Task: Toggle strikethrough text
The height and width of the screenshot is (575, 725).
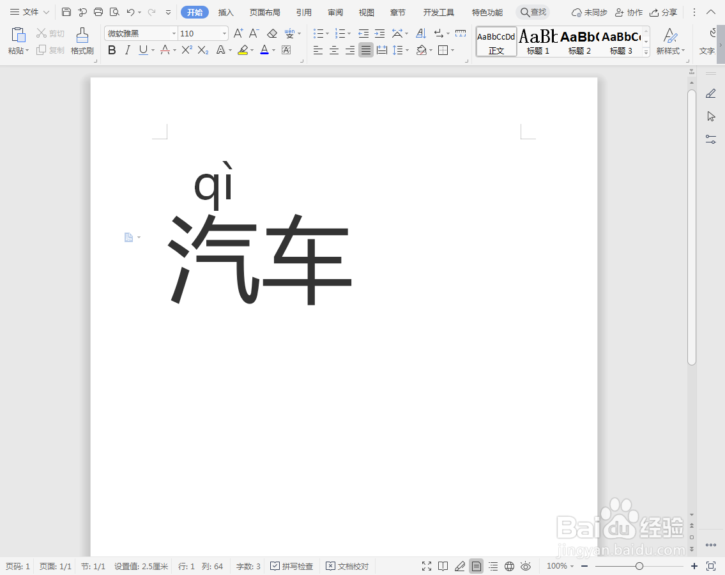Action: point(165,50)
